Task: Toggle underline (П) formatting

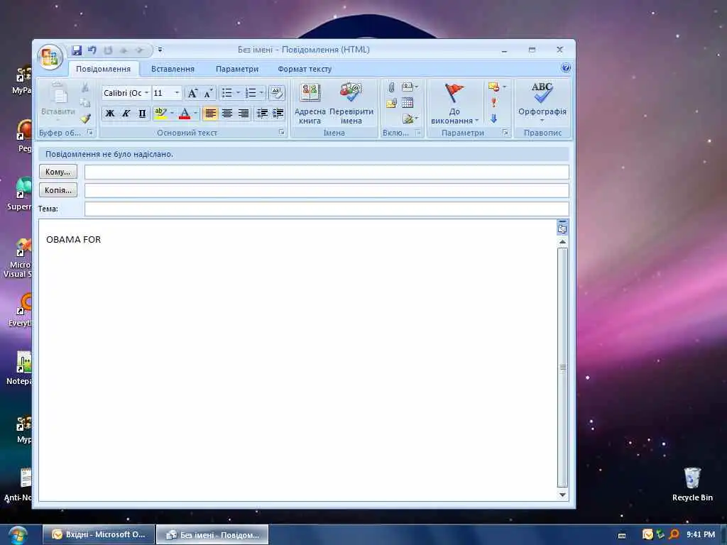Action: [142, 113]
